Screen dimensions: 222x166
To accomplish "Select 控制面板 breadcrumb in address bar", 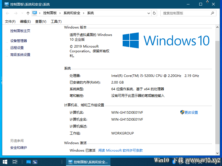I will (50, 13).
